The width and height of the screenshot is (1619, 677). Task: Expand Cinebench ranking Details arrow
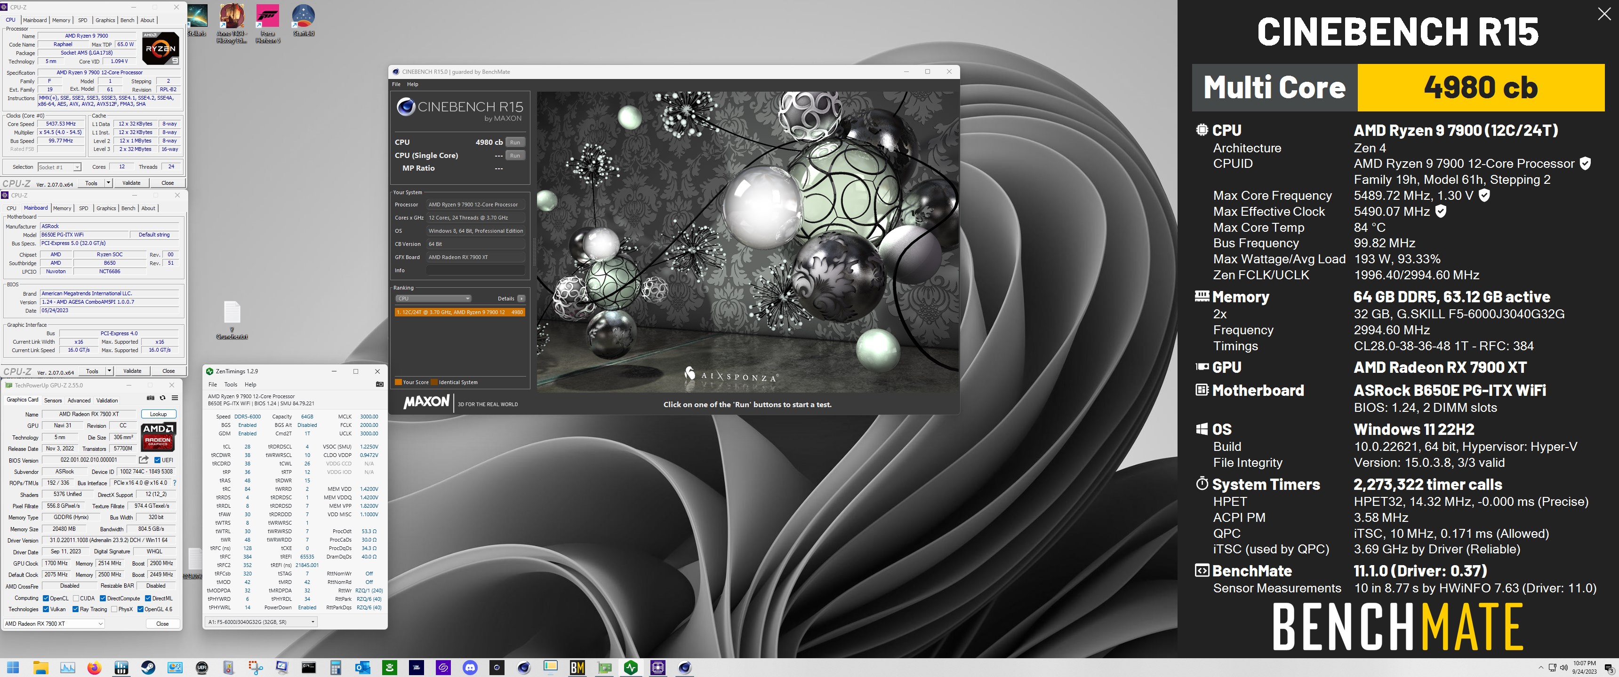coord(521,299)
